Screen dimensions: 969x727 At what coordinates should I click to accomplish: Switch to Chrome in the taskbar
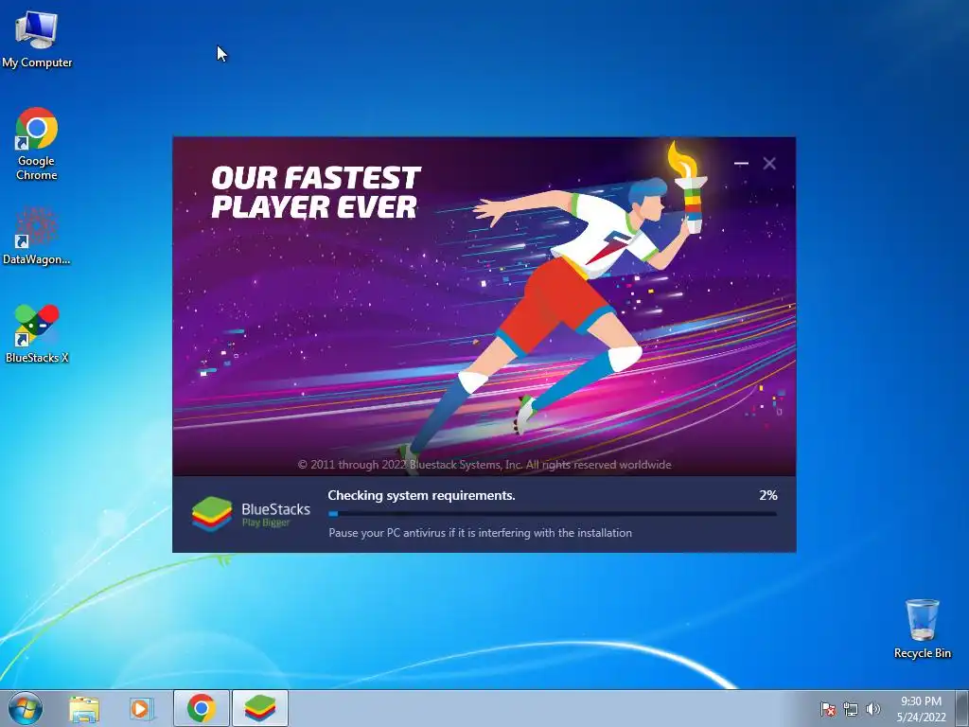[x=201, y=708]
